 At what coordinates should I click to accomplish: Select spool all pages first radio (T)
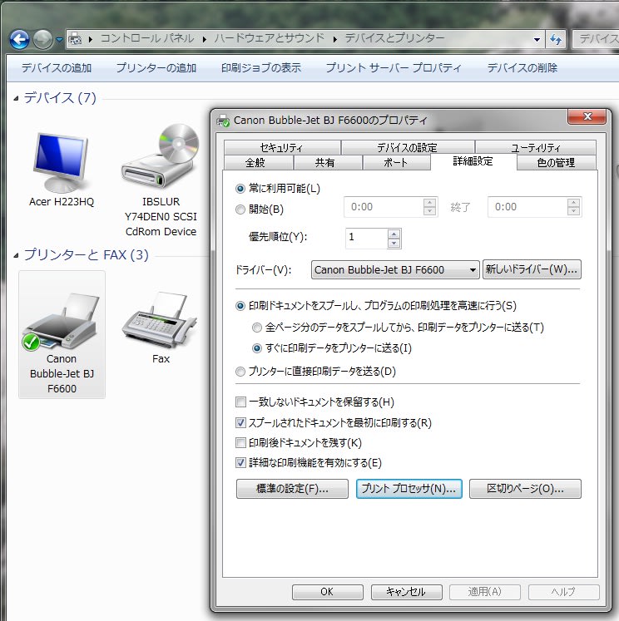[257, 328]
